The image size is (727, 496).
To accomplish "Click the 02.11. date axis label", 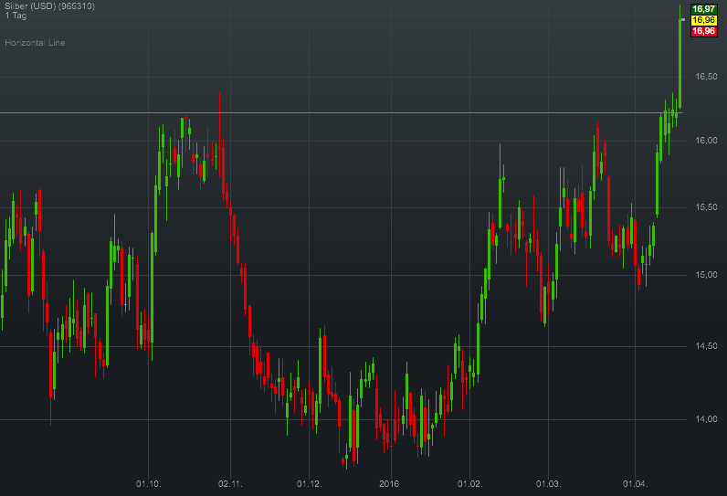I will point(230,484).
